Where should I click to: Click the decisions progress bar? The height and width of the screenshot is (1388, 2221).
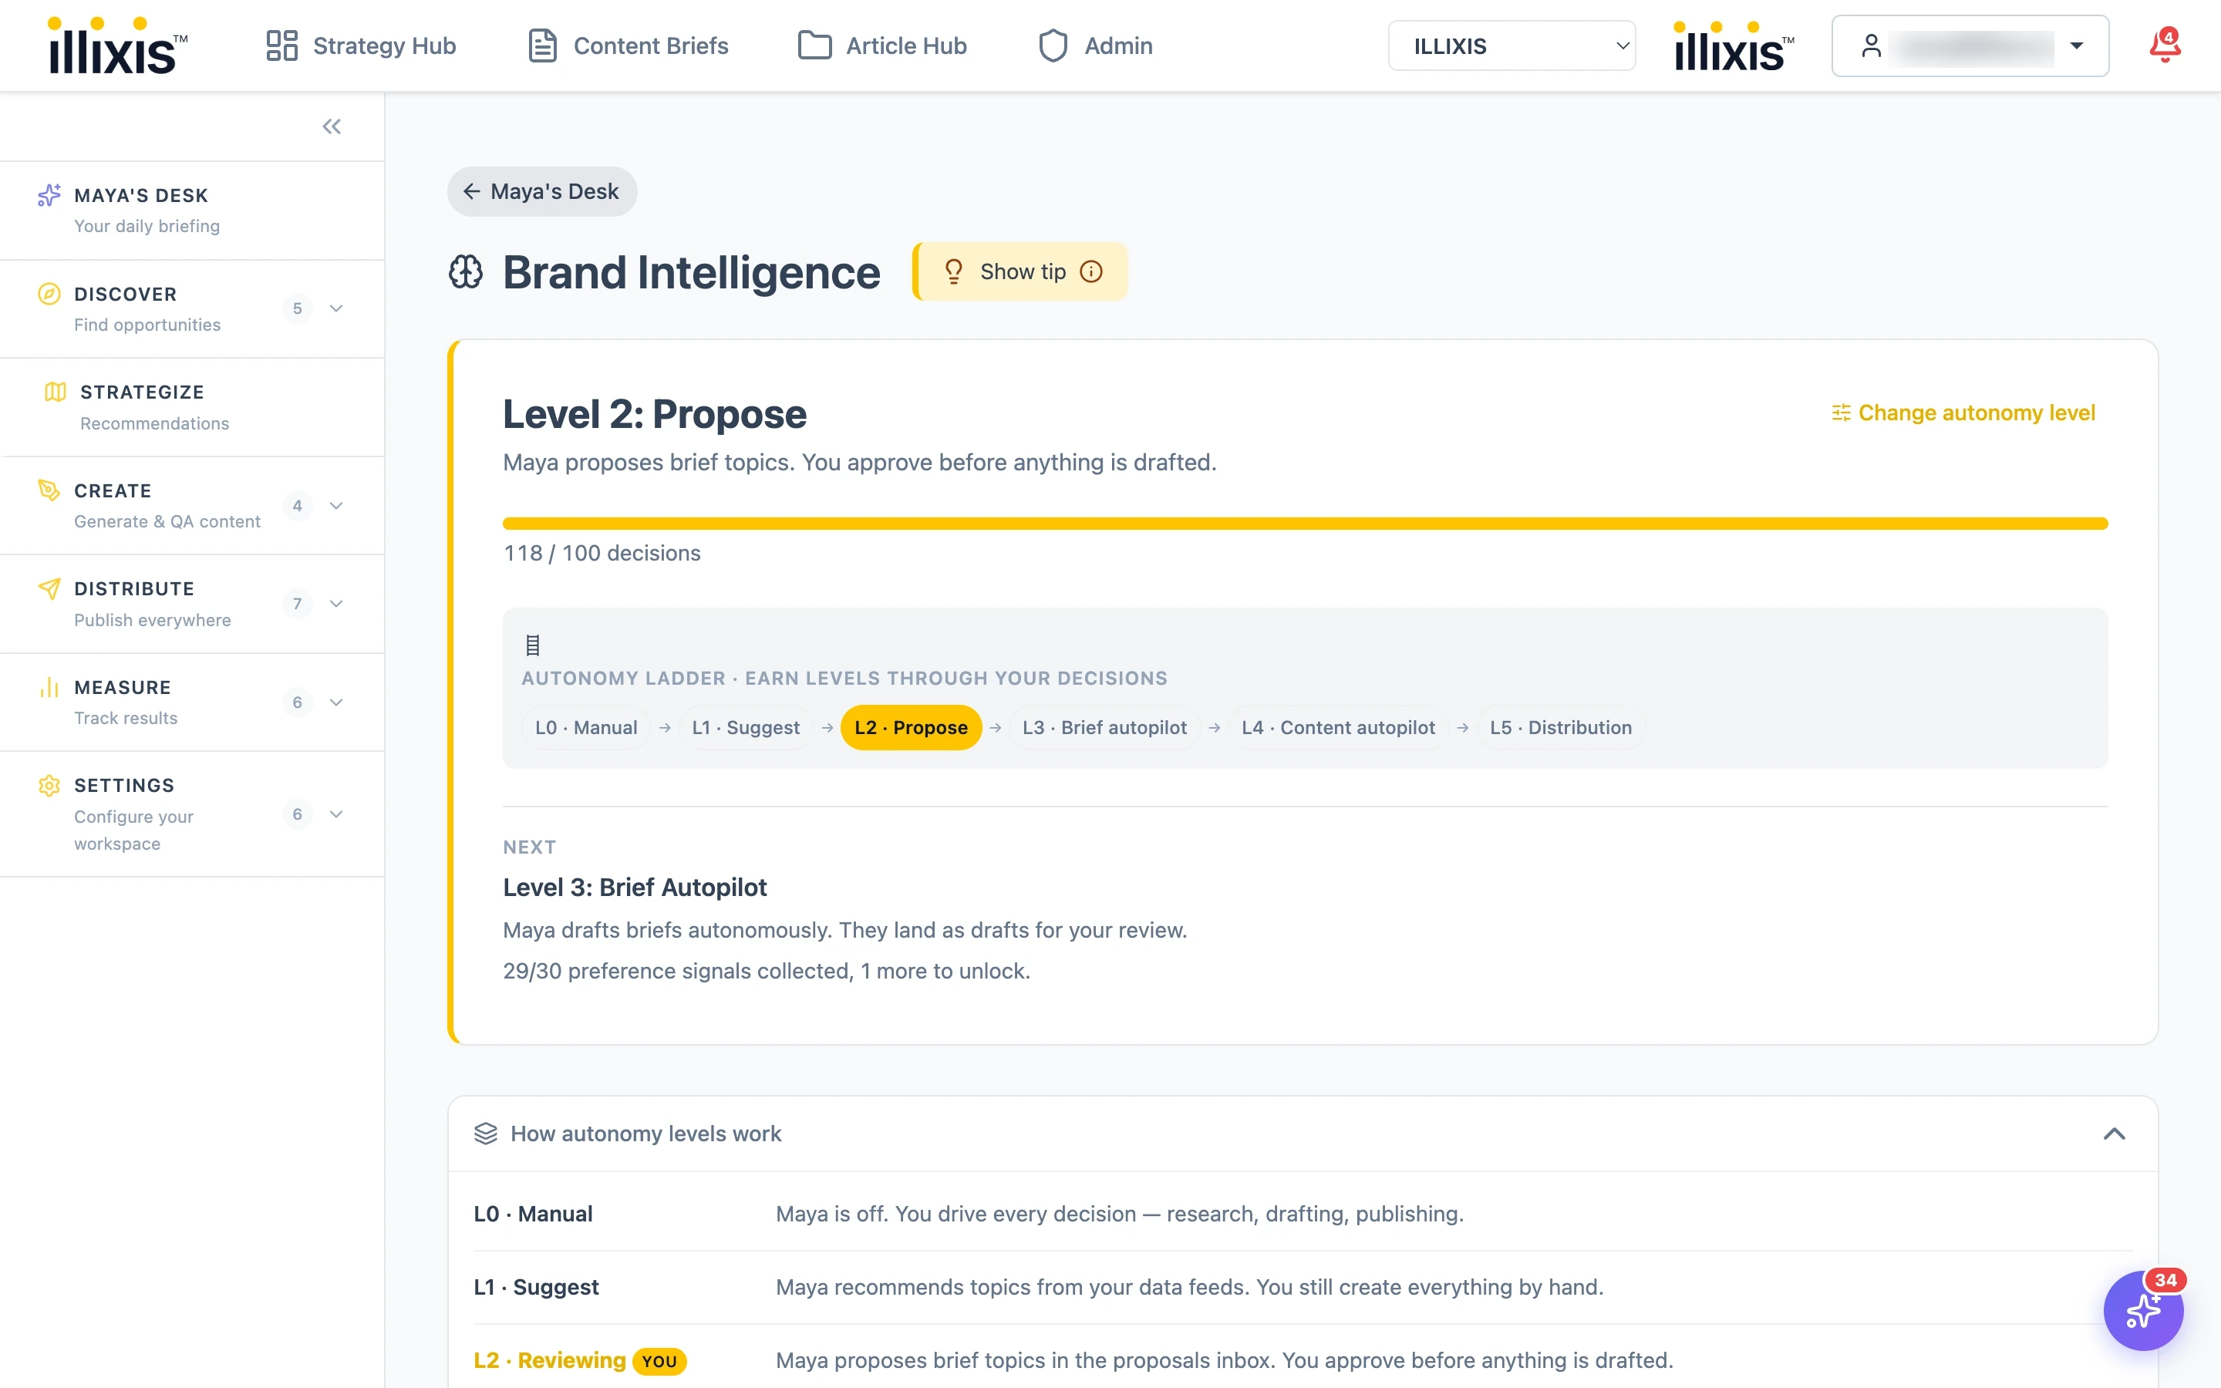pyautogui.click(x=1305, y=524)
